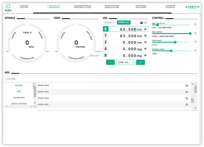The width and height of the screenshot is (204, 147).
Task: Home the X axis with its house icon
Action: click(x=145, y=29)
